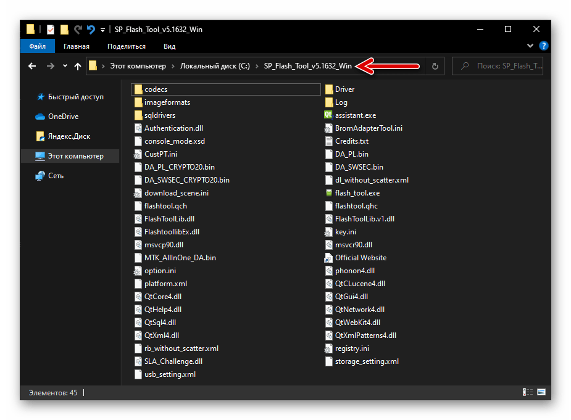This screenshot has width=571, height=420.
Task: Select the sqldrivers folder icon
Action: (138, 115)
